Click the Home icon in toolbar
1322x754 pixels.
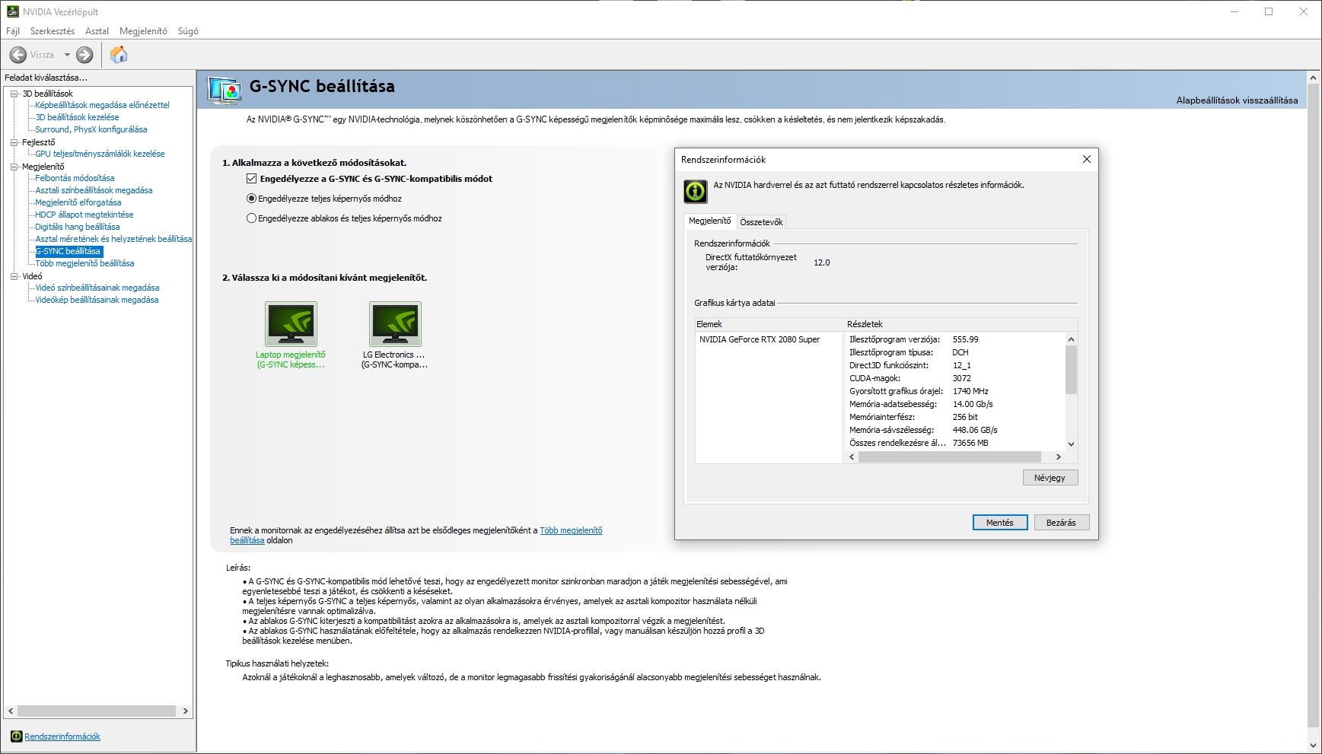tap(119, 55)
